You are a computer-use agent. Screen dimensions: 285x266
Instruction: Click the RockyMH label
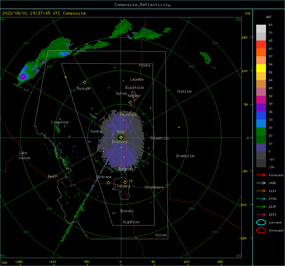coord(84,89)
